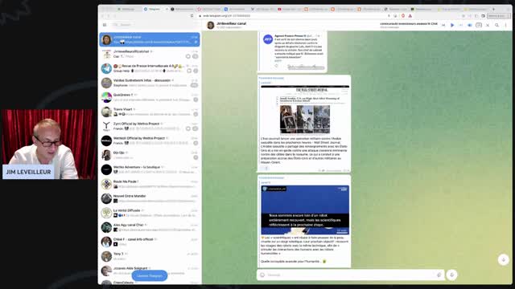515x289 pixels.
Task: Open Validus Sudnetwork Infos discussion chat
Action: 150,83
